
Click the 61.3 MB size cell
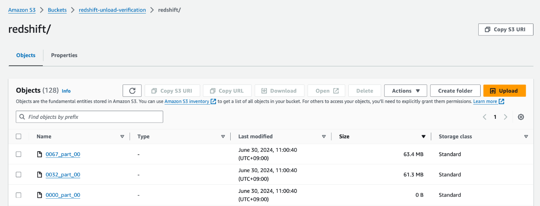[413, 175]
